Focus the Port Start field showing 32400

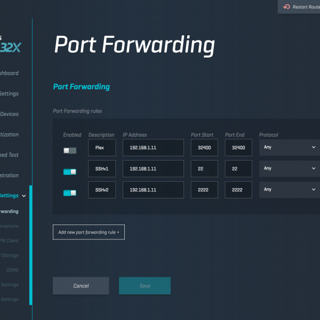(x=204, y=148)
